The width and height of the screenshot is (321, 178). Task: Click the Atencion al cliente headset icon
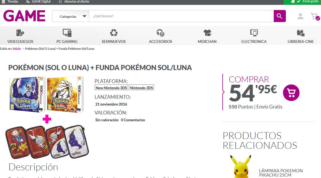click(x=60, y=2)
